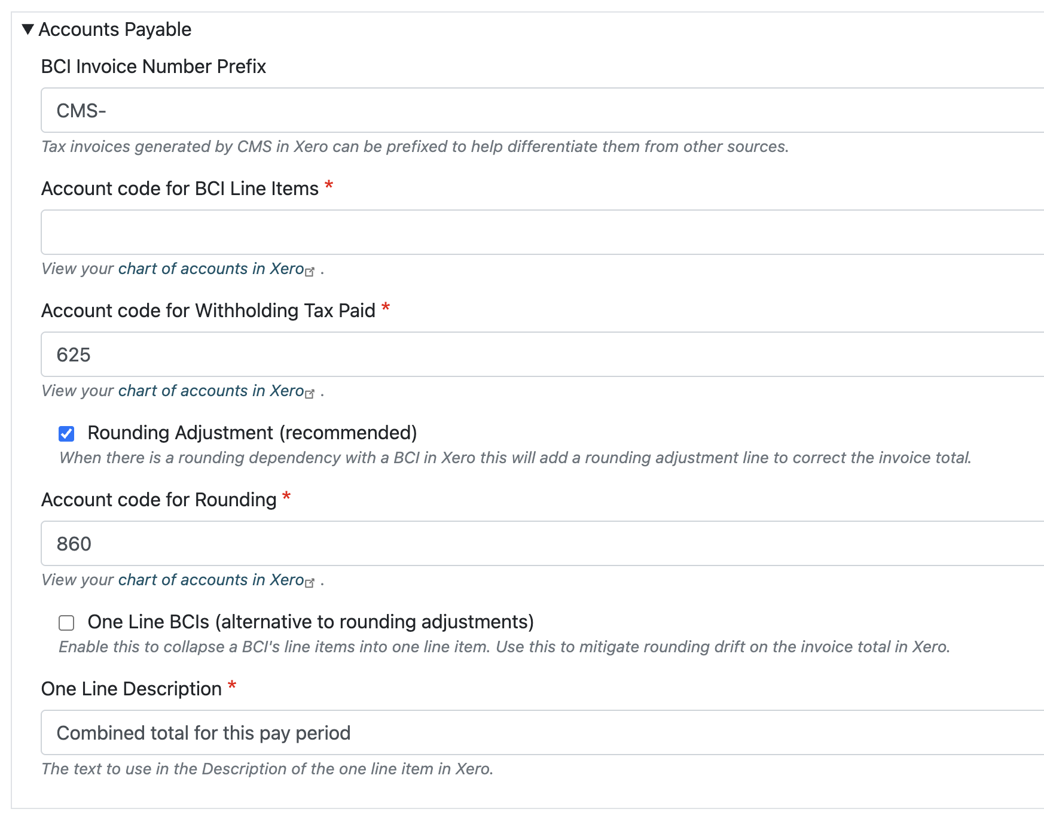Toggle One Line BCIs via its label text
The image size is (1044, 821).
pyautogui.click(x=312, y=622)
